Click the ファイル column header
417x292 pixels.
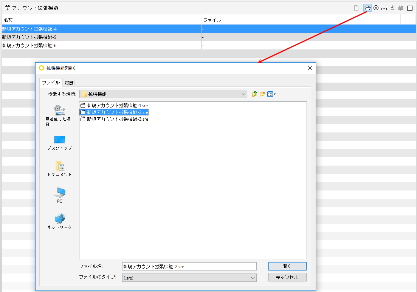[x=301, y=20]
